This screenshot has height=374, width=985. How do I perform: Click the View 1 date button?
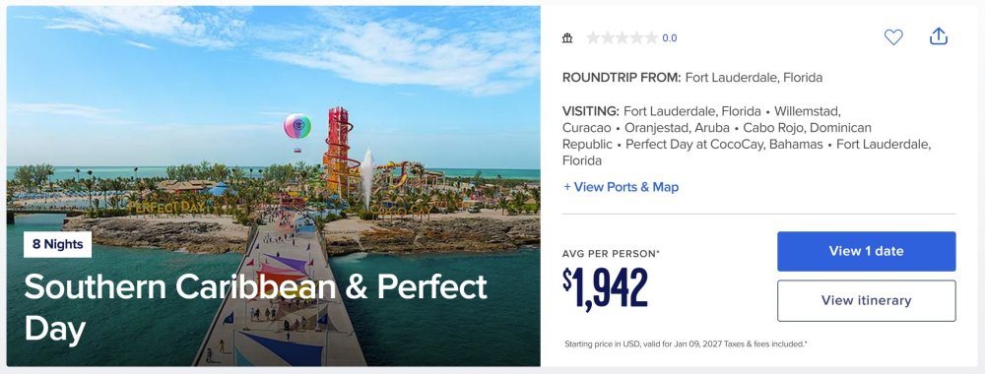[x=866, y=251]
